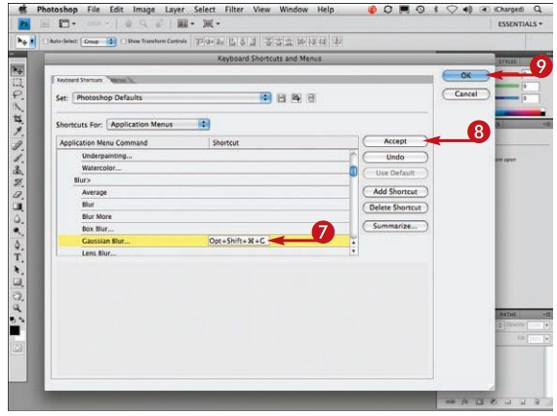Open the ESSENTIALS workspace switcher
The width and height of the screenshot is (557, 416).
click(x=520, y=24)
